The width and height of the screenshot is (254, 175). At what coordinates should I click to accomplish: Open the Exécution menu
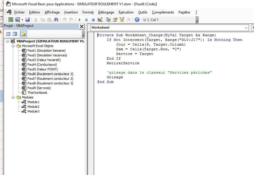(x=126, y=12)
